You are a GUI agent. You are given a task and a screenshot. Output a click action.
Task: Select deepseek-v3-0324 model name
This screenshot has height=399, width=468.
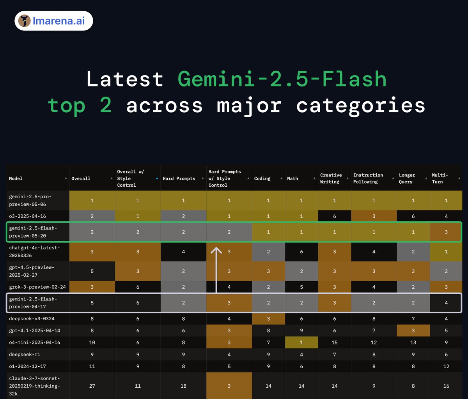pyautogui.click(x=32, y=319)
